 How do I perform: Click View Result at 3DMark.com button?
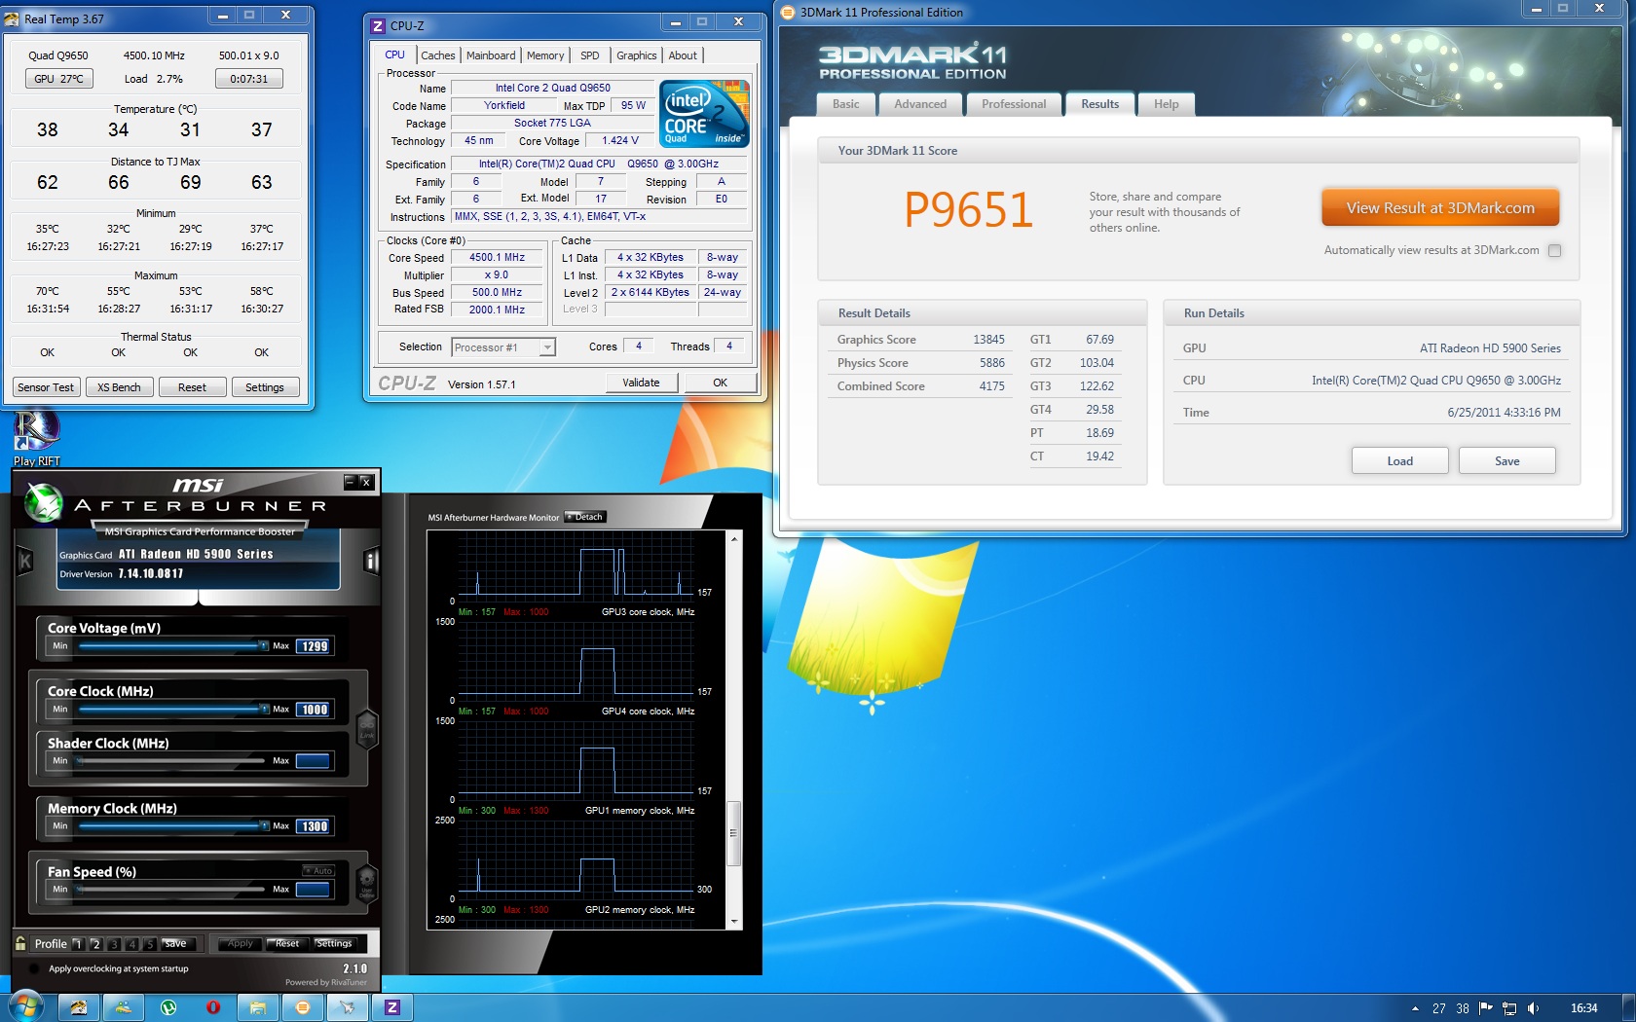coord(1440,207)
